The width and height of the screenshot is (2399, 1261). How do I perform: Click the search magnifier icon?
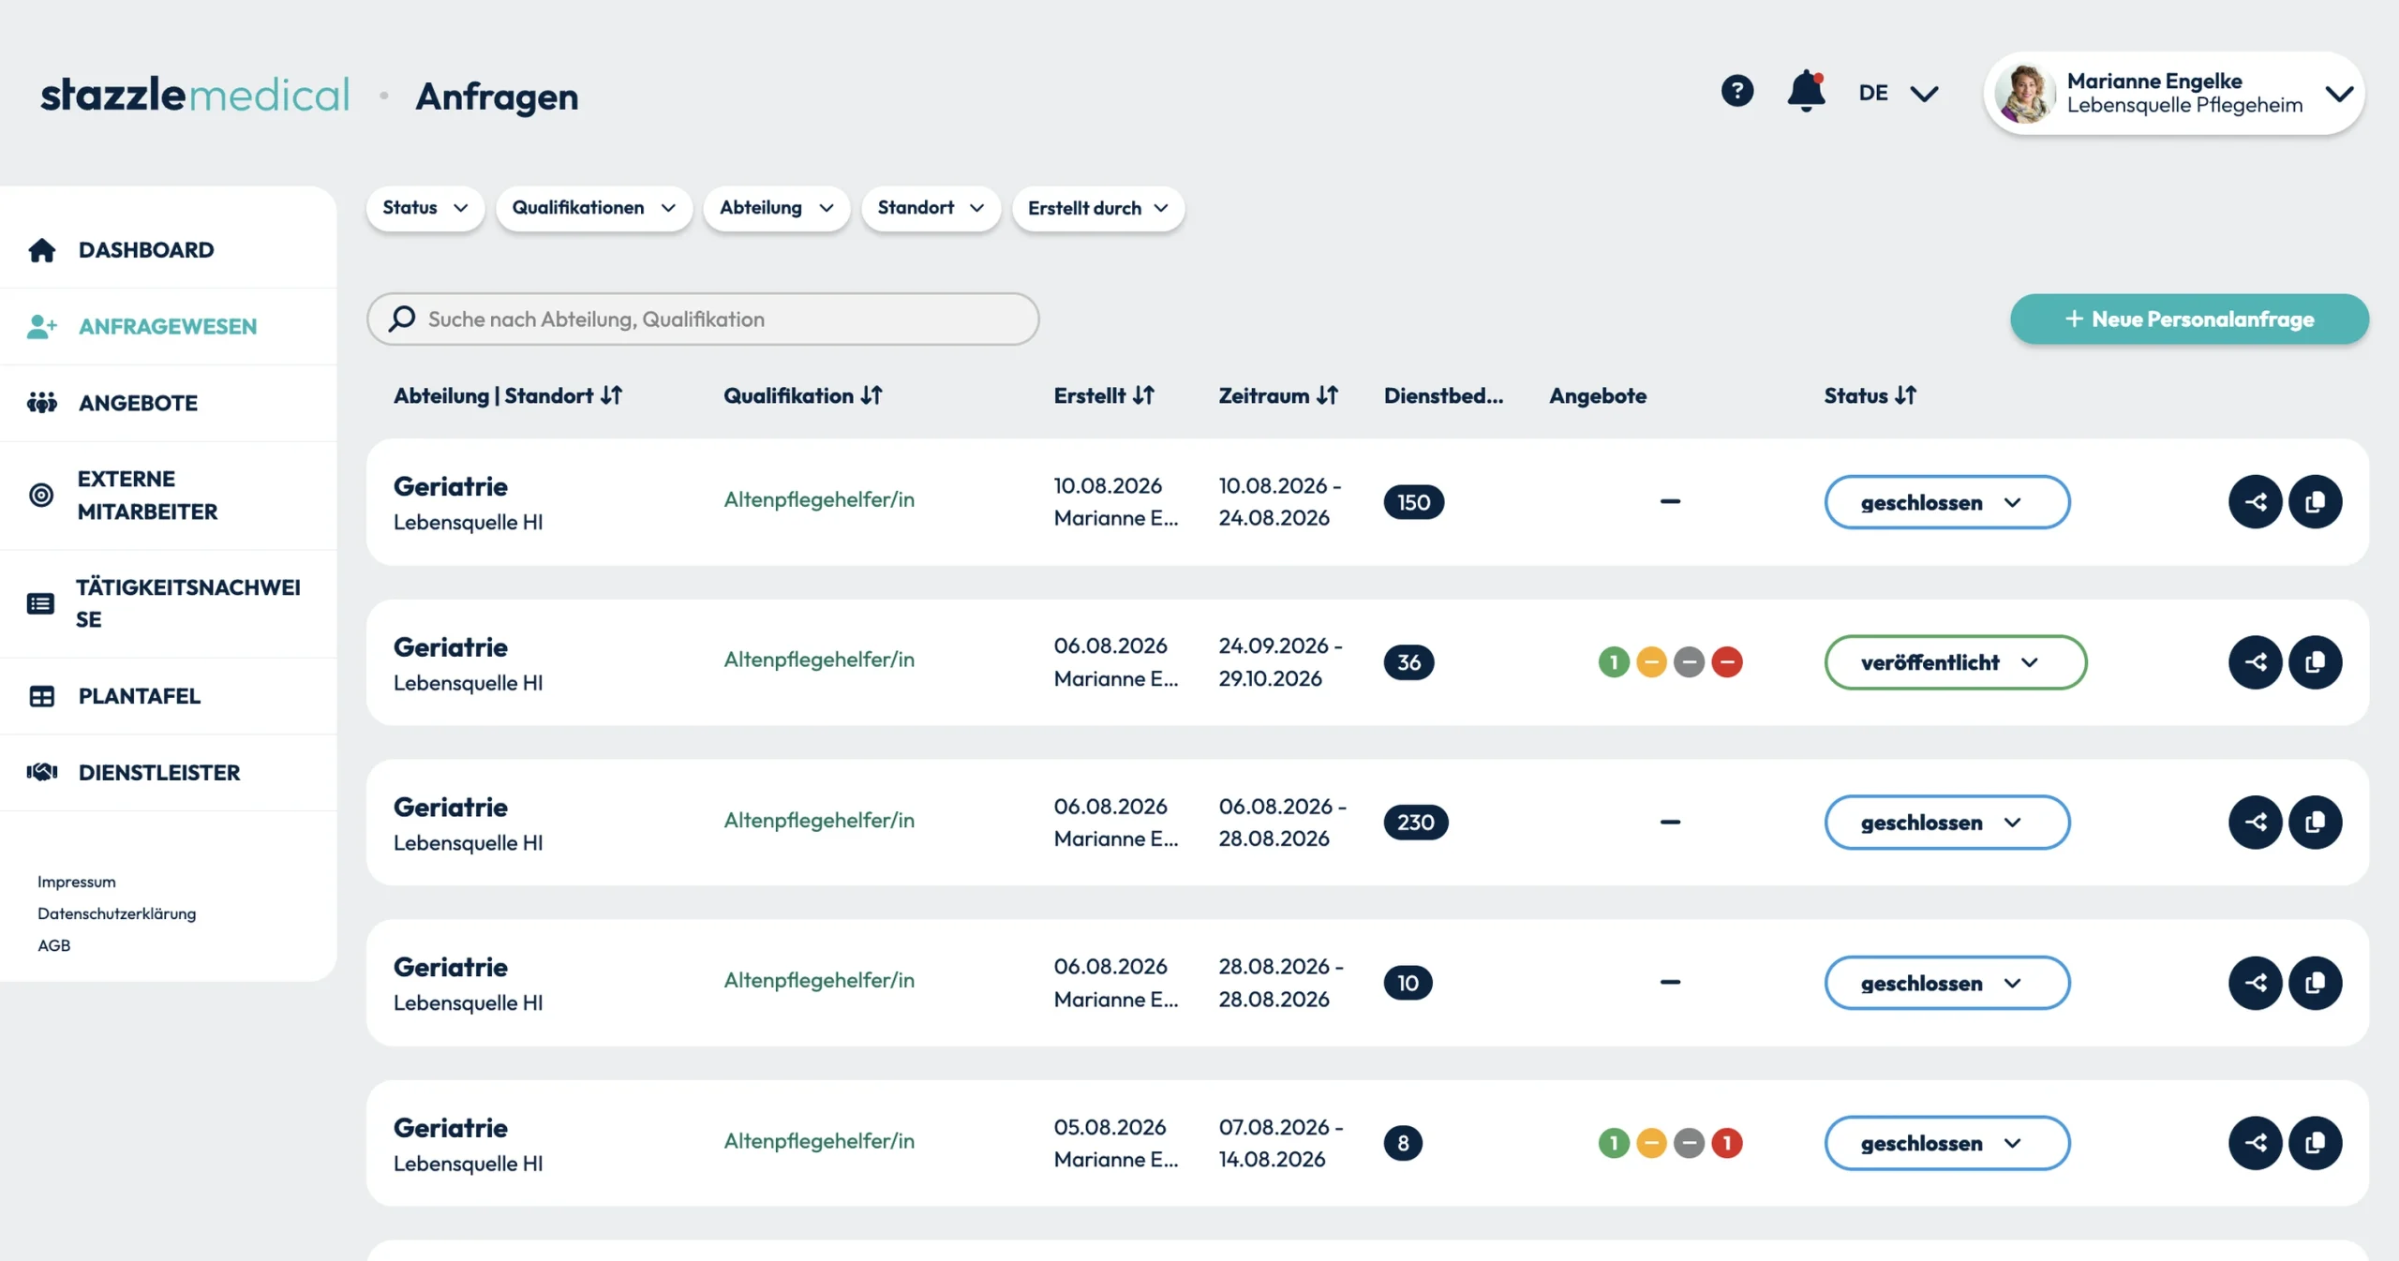(x=402, y=319)
